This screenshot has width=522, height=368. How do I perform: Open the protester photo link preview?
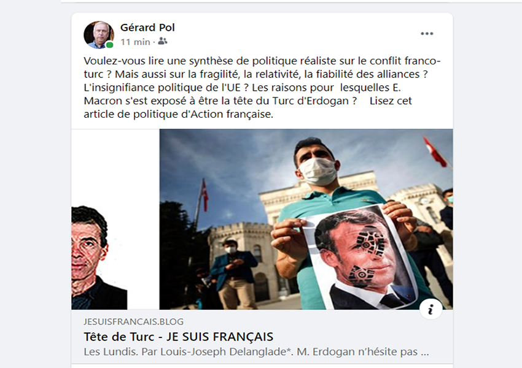(306, 219)
